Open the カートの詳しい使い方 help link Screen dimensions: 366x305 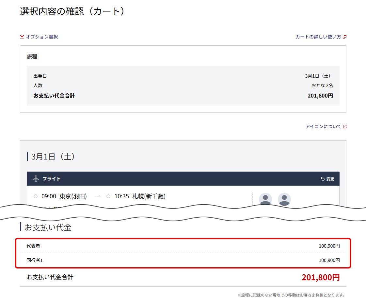click(318, 37)
